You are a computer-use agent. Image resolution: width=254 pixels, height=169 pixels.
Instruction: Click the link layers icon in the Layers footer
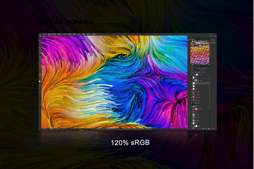pyautogui.click(x=199, y=129)
